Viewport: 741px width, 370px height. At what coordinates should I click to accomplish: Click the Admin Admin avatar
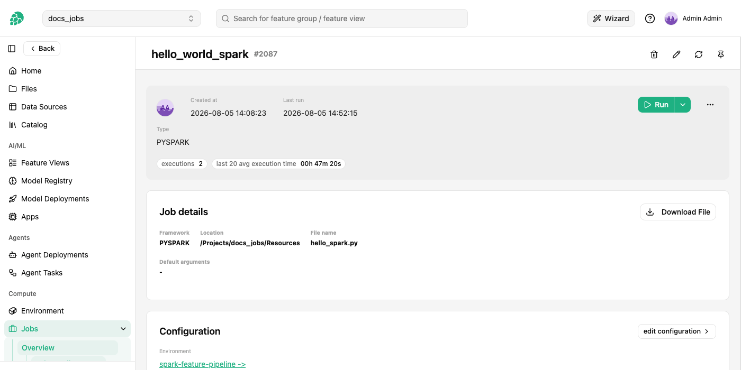[x=671, y=18]
